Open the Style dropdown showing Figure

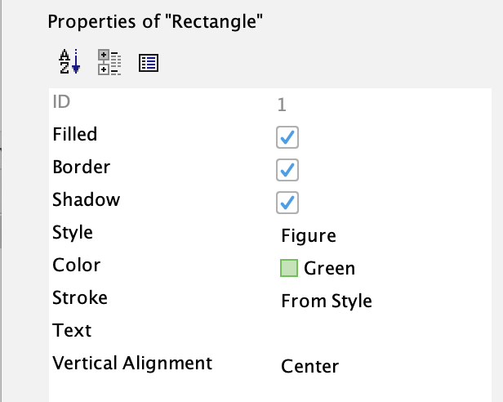coord(383,235)
